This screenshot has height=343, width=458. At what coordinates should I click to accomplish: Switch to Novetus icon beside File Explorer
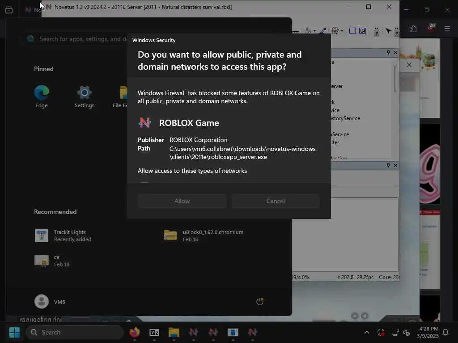(193, 332)
